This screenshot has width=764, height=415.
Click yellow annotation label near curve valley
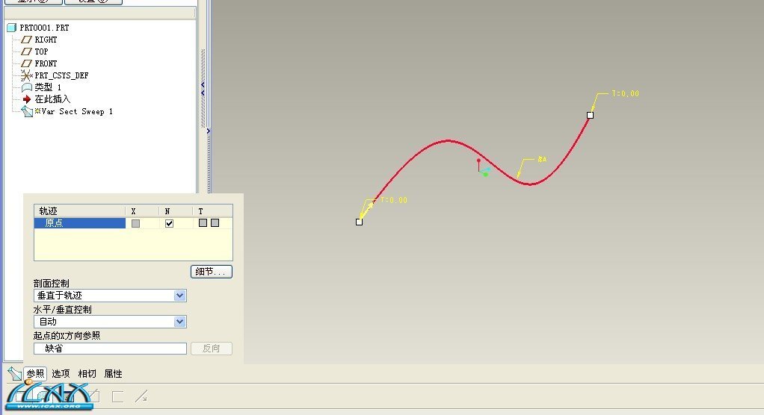tap(542, 159)
